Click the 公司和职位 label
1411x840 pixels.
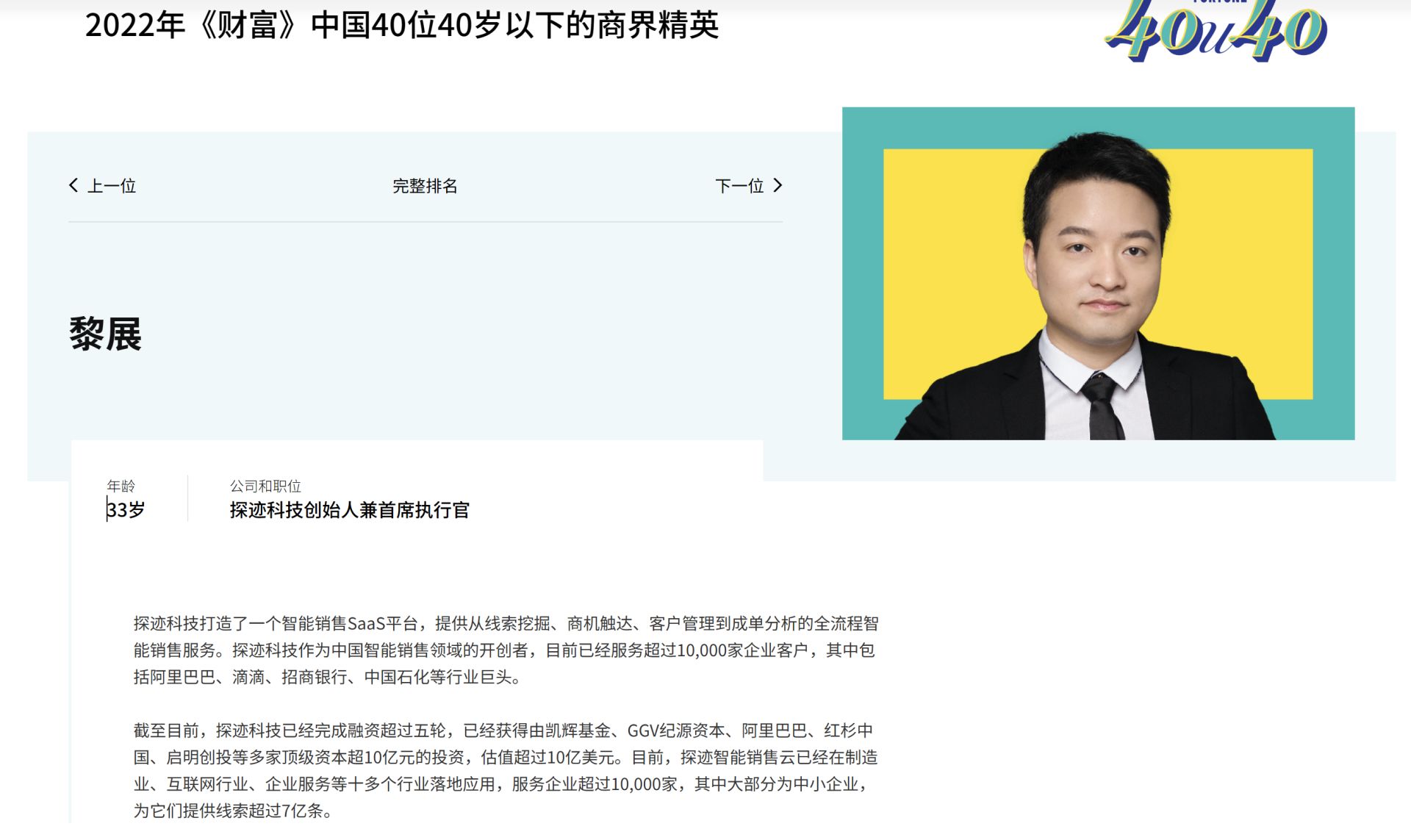[265, 486]
